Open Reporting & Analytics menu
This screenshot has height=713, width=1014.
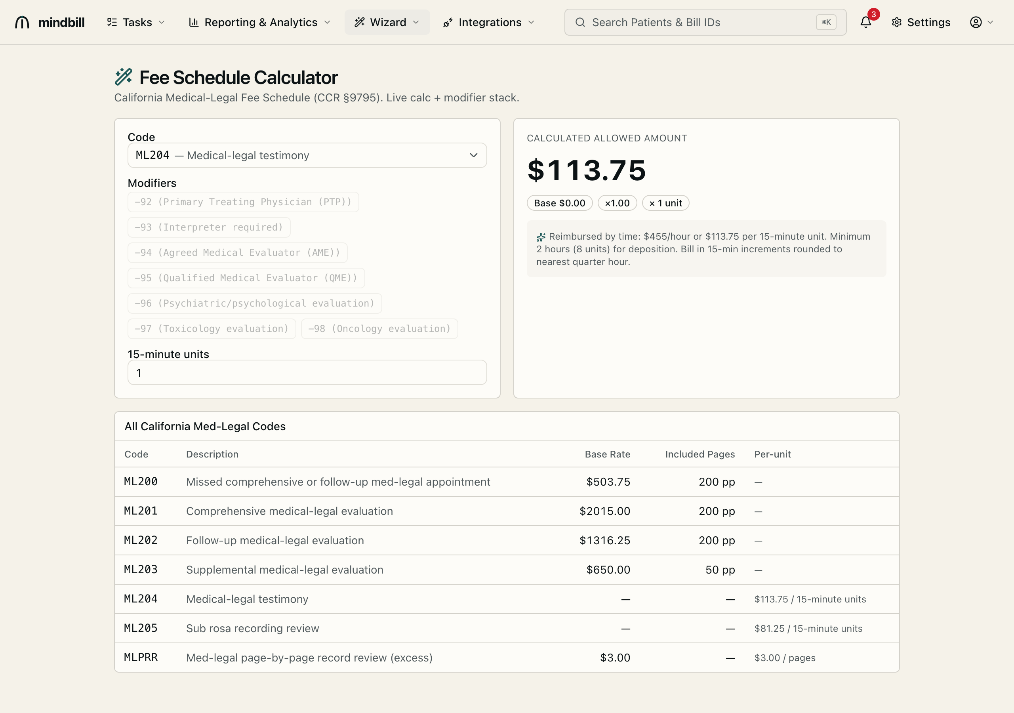(x=260, y=22)
